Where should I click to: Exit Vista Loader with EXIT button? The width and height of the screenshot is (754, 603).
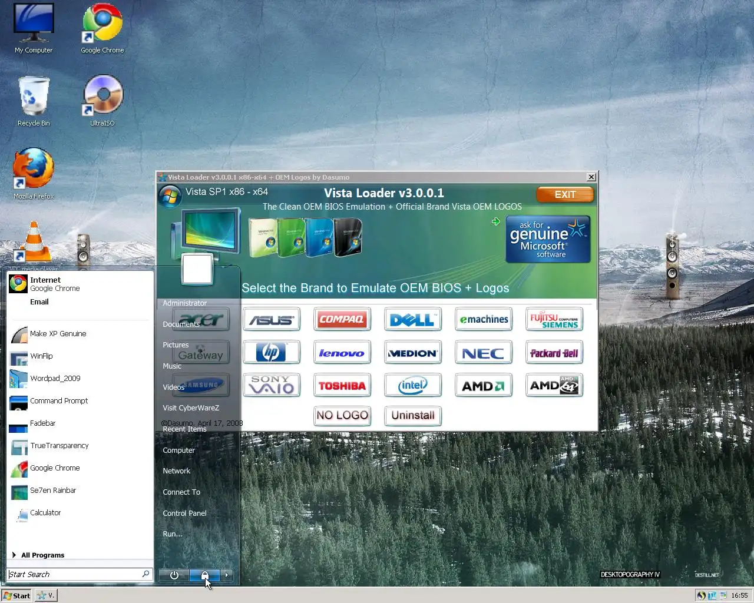pyautogui.click(x=565, y=194)
